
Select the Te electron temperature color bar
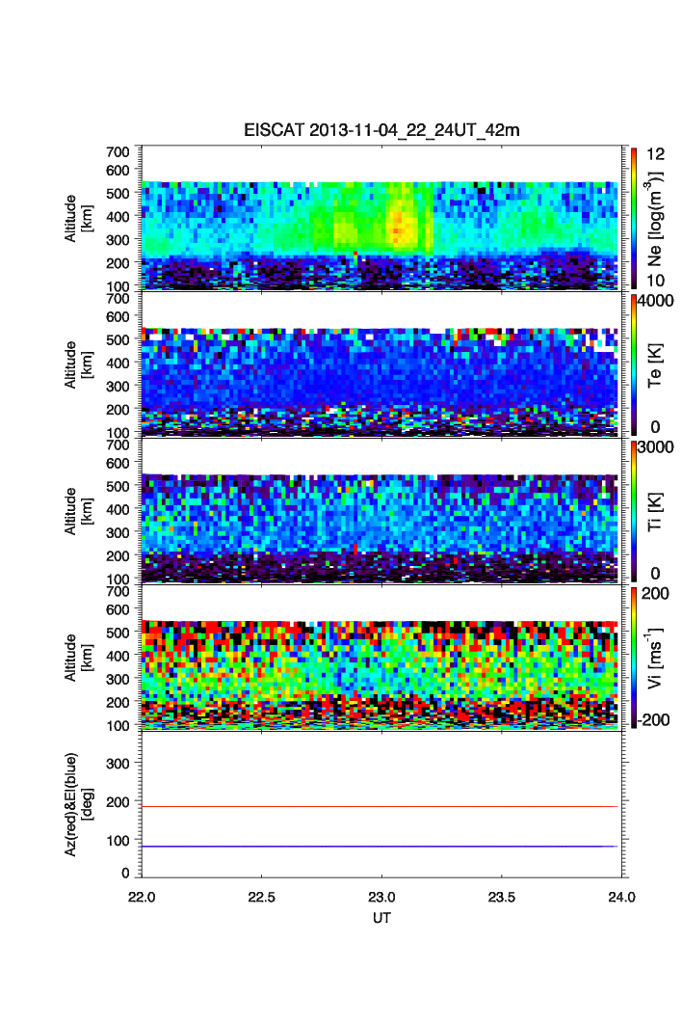[633, 364]
